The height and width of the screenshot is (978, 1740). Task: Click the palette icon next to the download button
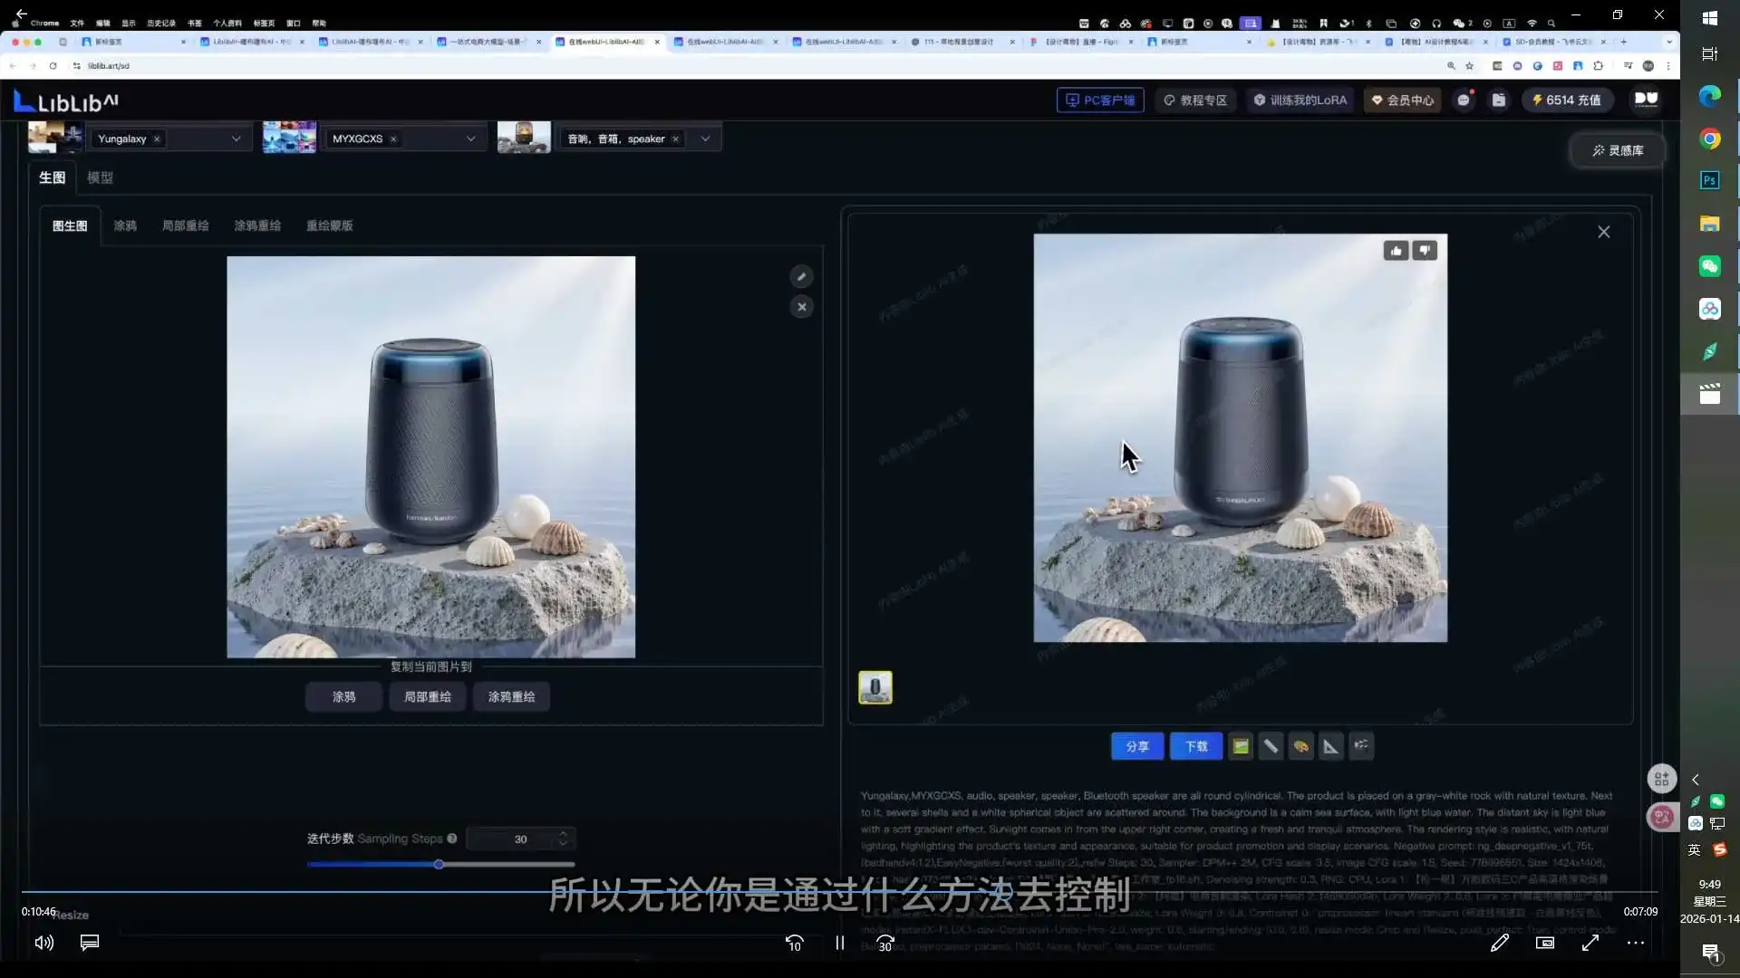tap(1301, 746)
